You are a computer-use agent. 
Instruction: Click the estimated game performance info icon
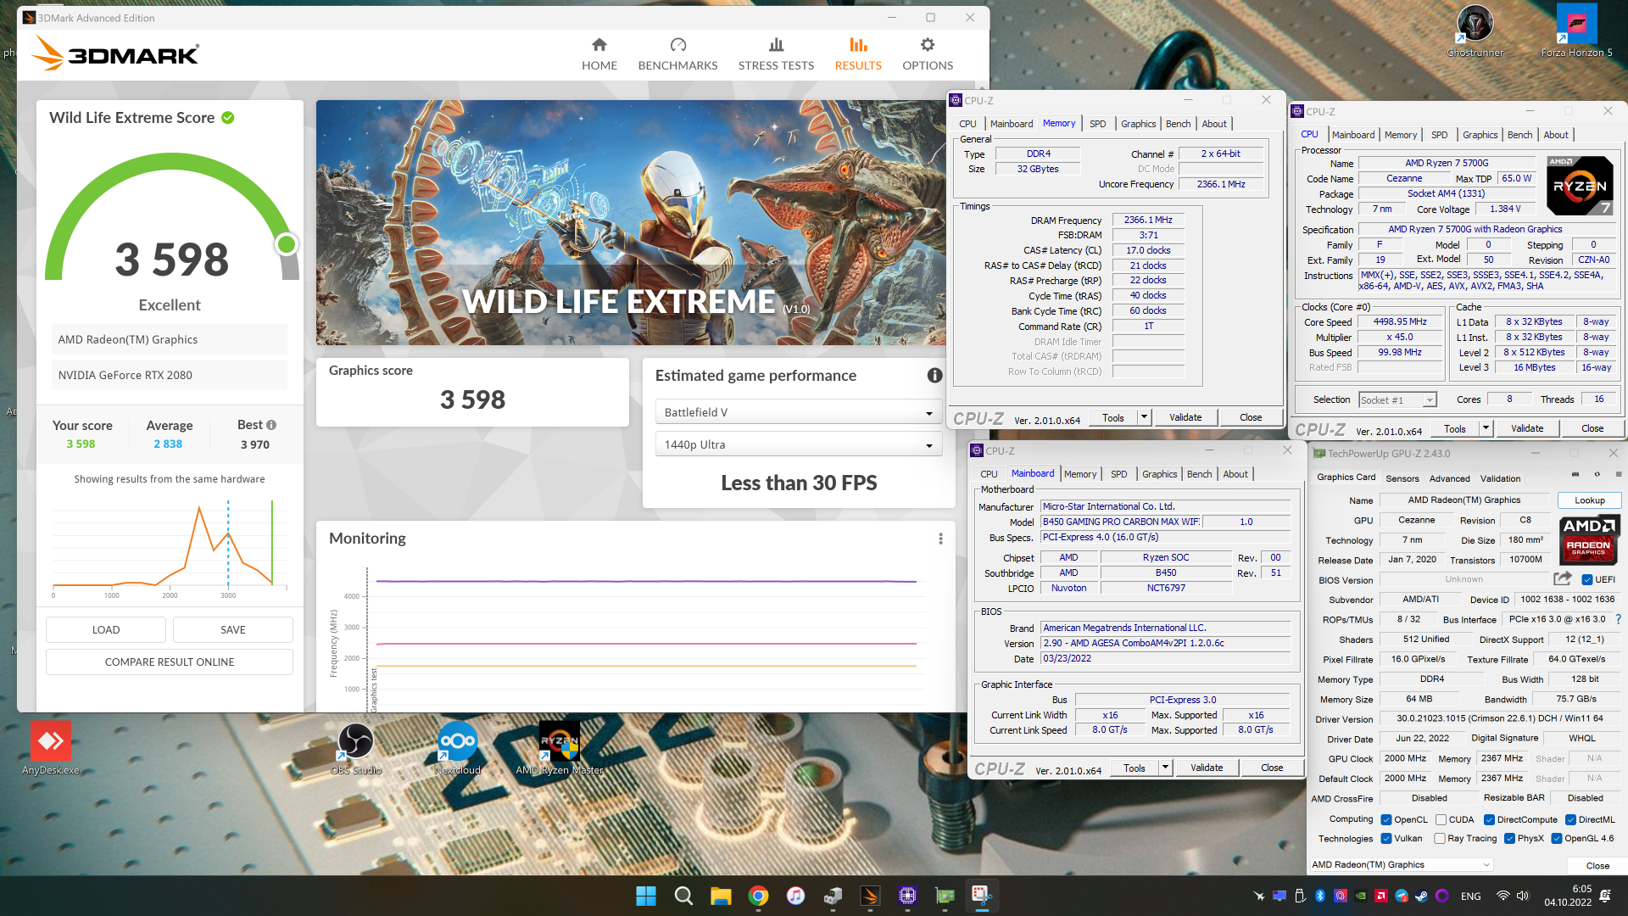934,375
